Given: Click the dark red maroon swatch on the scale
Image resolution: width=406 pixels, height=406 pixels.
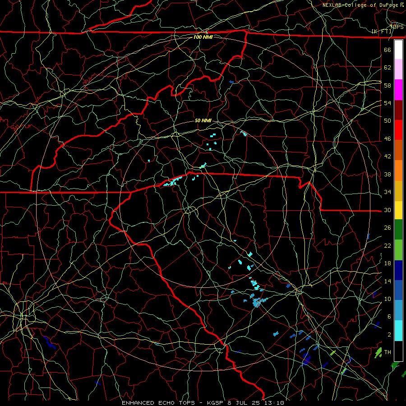Looking at the screenshot, I should (x=398, y=110).
